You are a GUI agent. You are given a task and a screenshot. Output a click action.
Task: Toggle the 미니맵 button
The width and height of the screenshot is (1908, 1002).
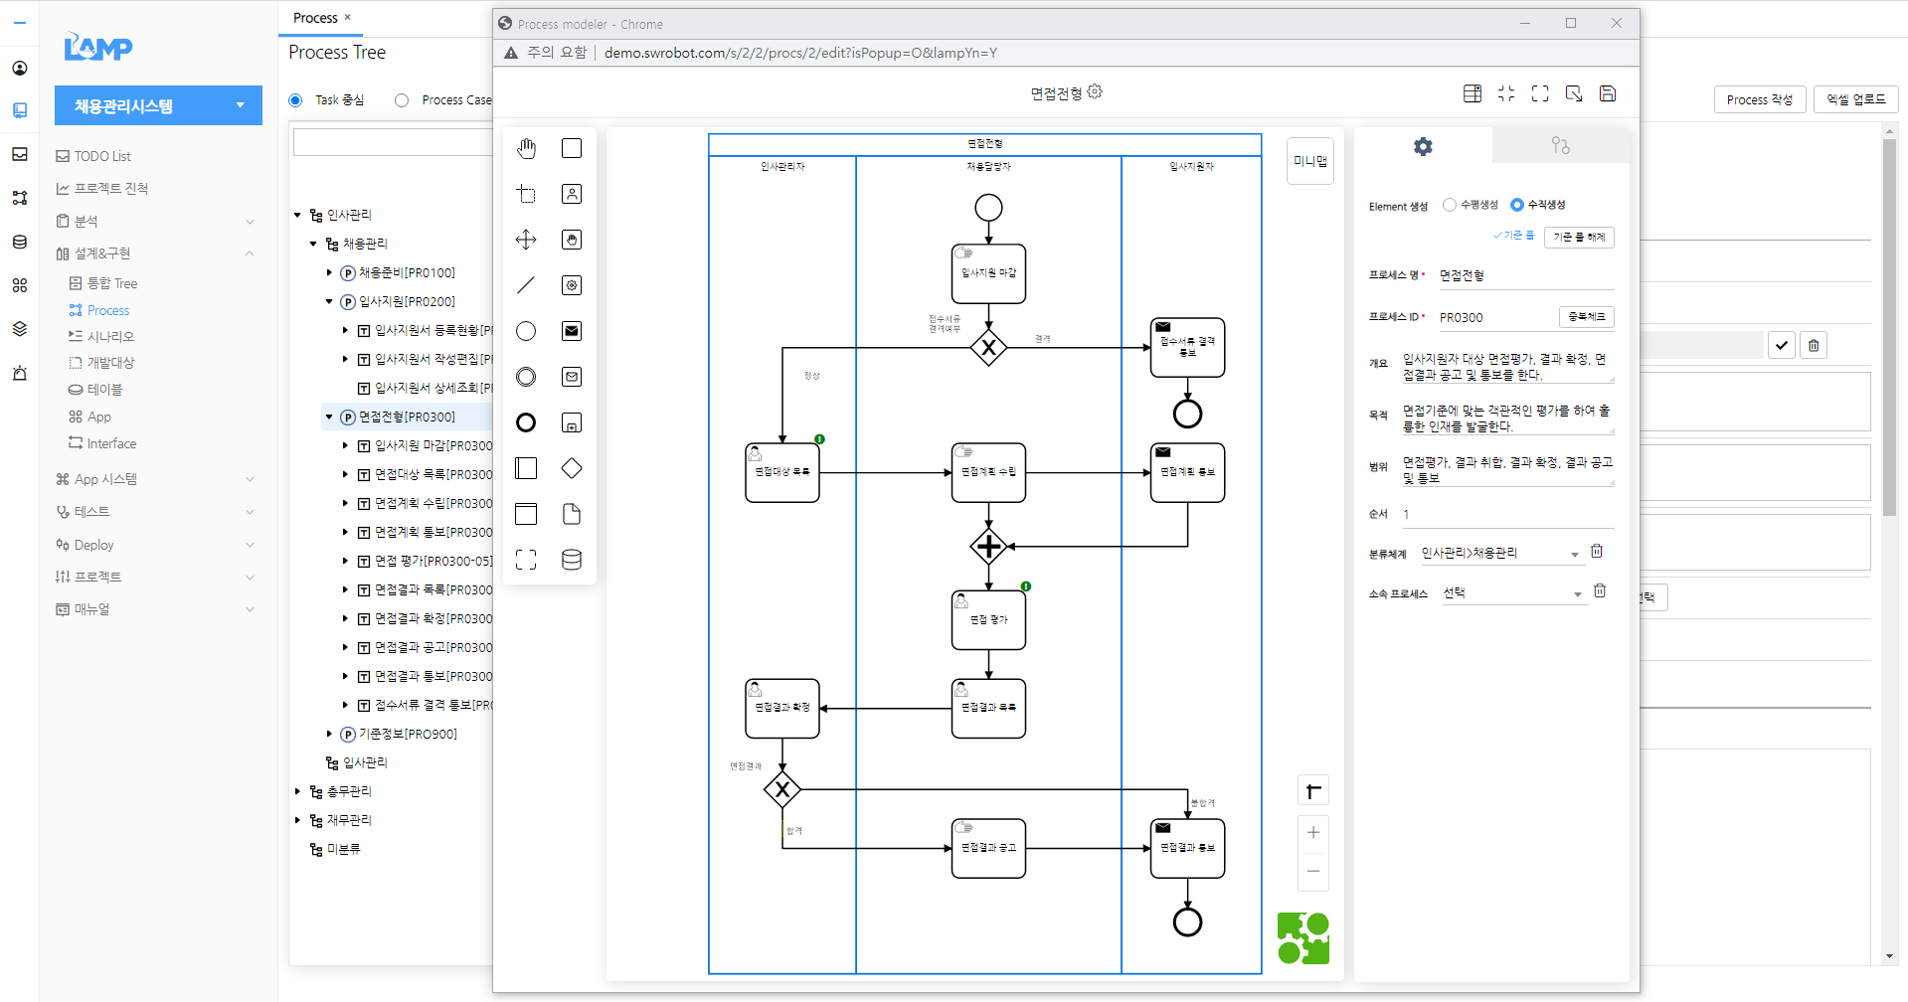(1309, 161)
